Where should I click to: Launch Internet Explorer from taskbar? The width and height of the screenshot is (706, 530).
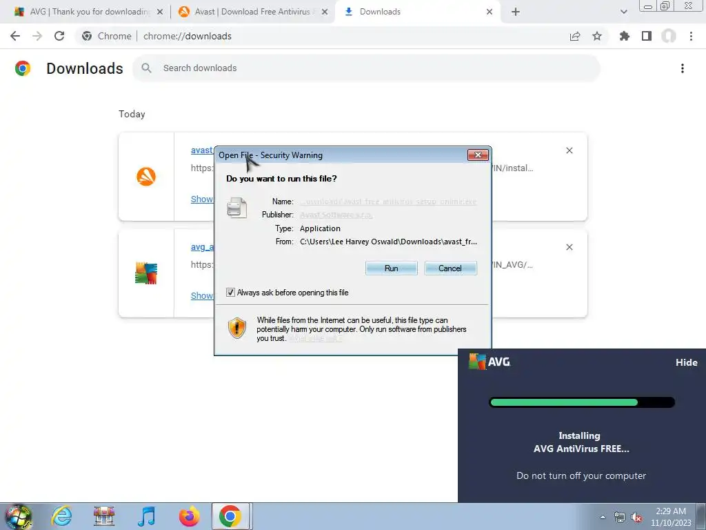pyautogui.click(x=61, y=516)
